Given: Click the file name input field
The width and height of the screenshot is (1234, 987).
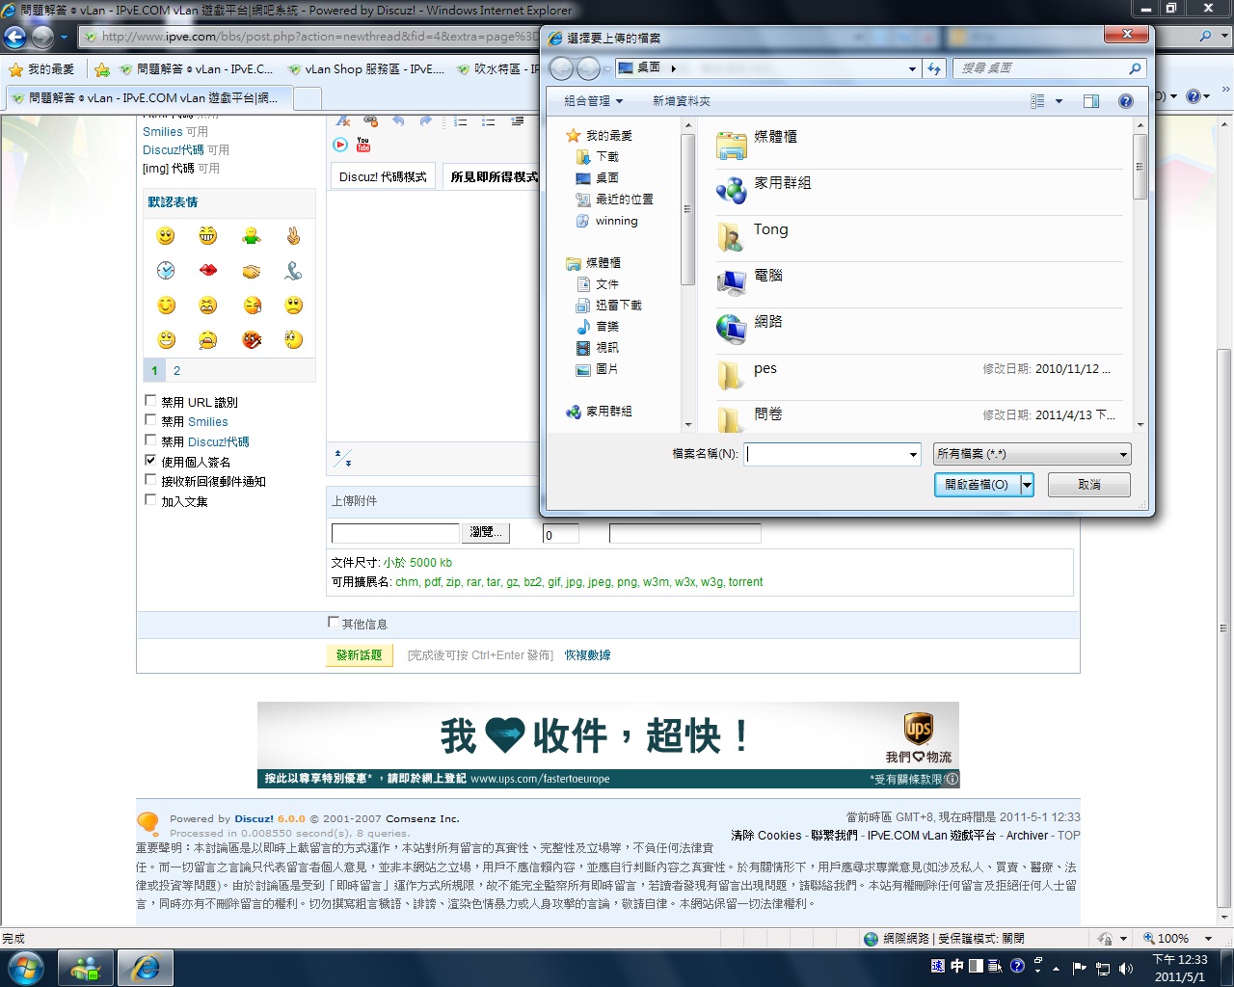Looking at the screenshot, I should (x=826, y=454).
